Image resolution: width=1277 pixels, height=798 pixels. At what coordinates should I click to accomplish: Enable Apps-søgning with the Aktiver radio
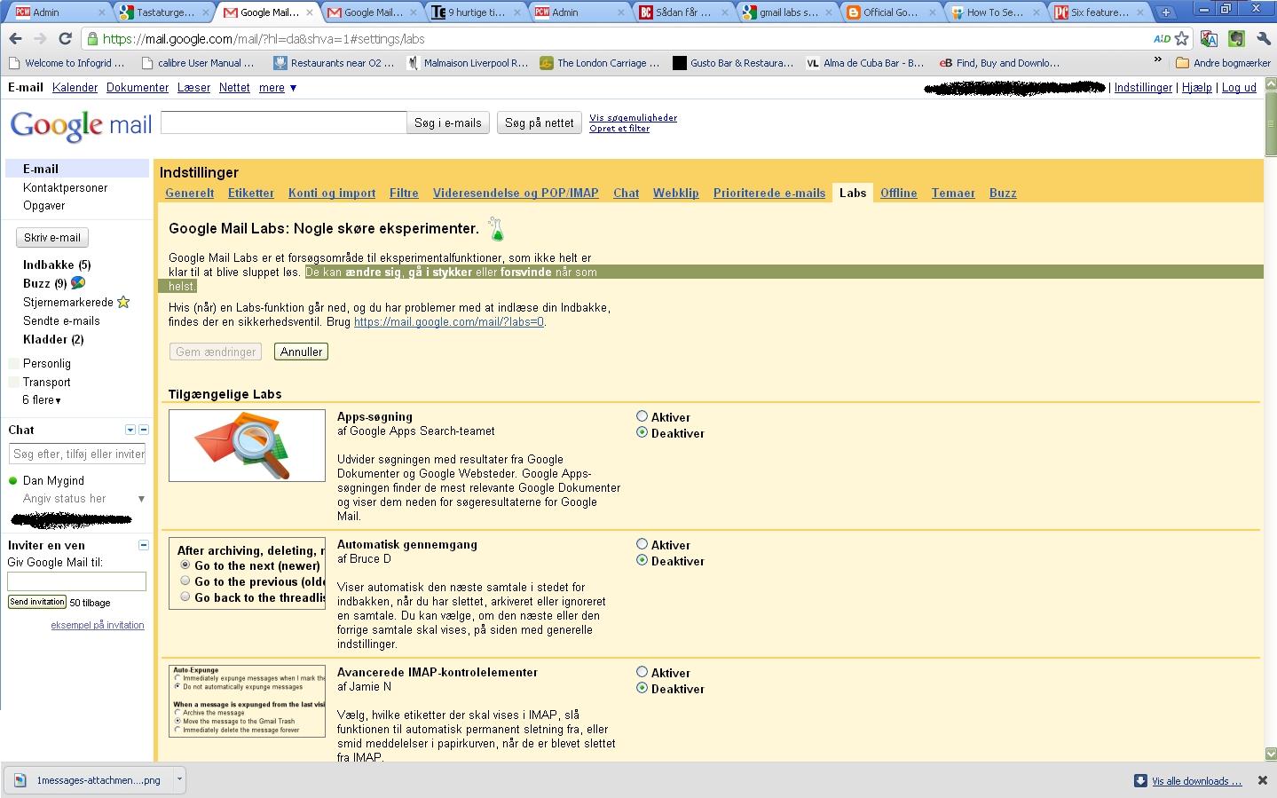[642, 416]
